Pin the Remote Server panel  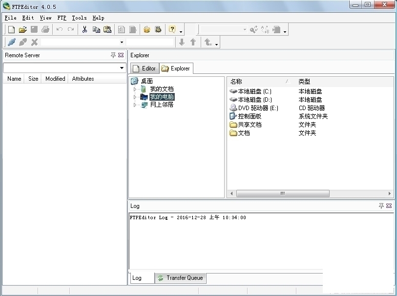pos(113,55)
